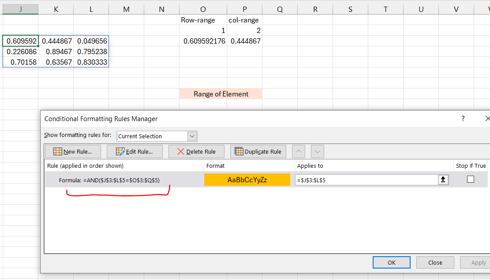
Task: Click the move rule down arrow
Action: 317,151
